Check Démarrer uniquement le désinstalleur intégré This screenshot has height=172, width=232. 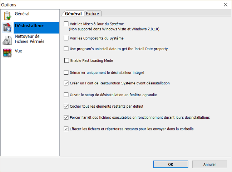coord(66,72)
